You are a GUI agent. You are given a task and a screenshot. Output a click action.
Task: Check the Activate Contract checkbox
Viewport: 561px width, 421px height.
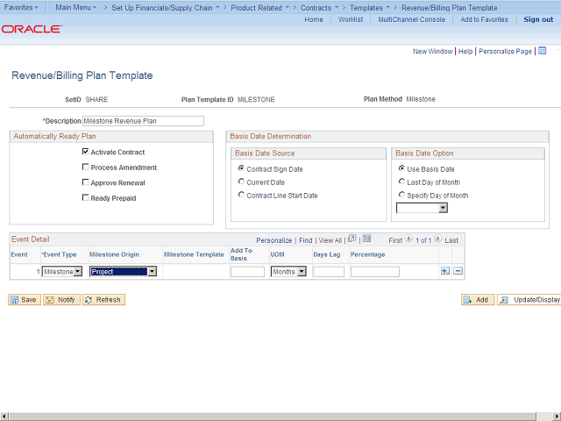click(x=85, y=152)
